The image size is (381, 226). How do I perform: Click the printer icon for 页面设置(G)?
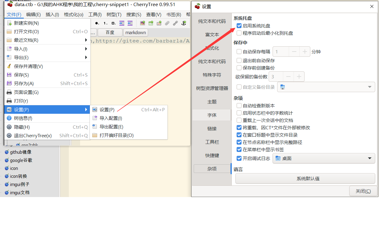click(9, 92)
